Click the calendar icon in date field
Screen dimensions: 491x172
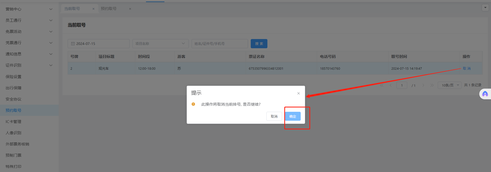coord(73,44)
